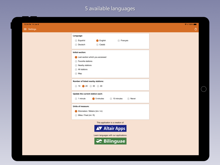Select Miles / Feet units
Viewport: 220px width, 165px height.
[x=85, y=115]
